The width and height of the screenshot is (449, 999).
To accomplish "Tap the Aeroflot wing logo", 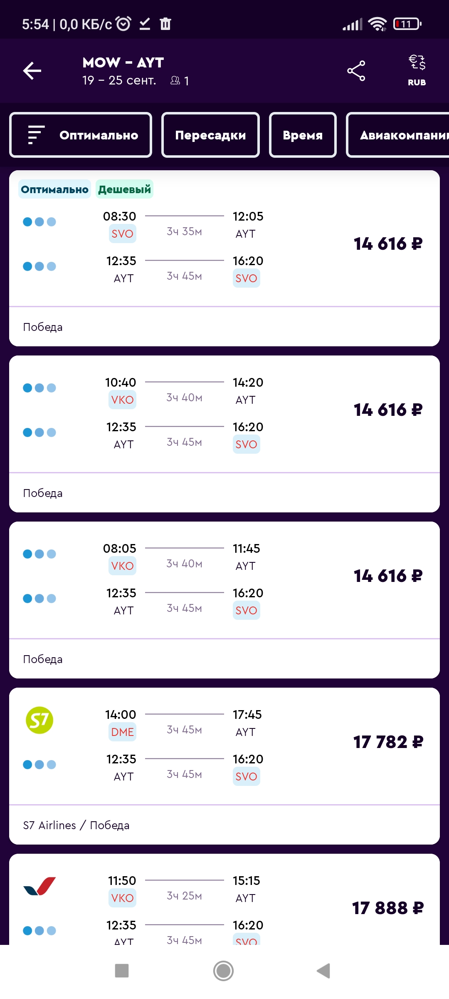I will pos(39,886).
